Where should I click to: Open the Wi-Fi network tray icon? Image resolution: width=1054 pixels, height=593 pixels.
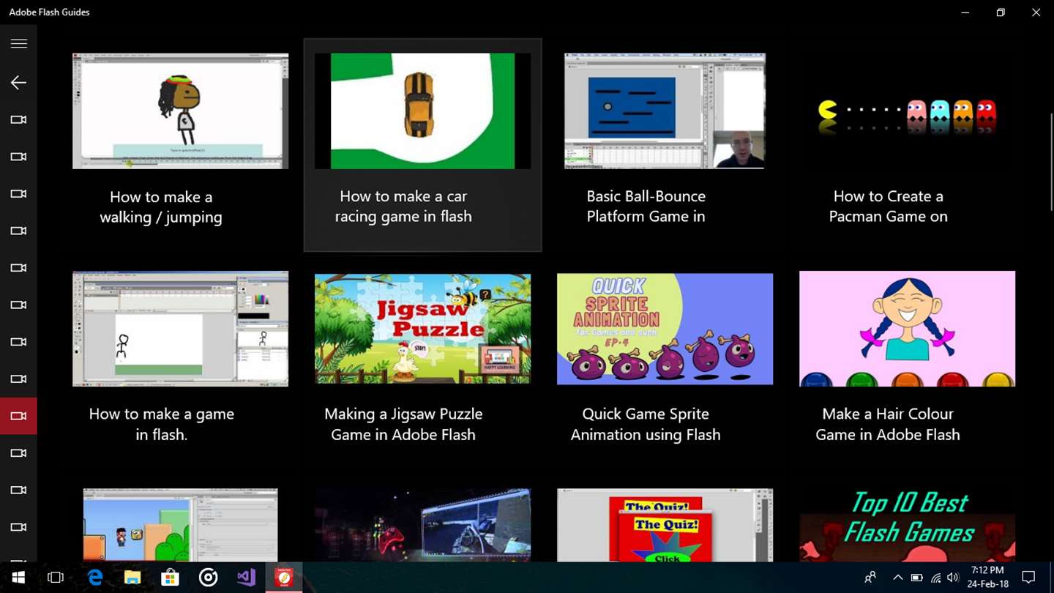click(935, 578)
